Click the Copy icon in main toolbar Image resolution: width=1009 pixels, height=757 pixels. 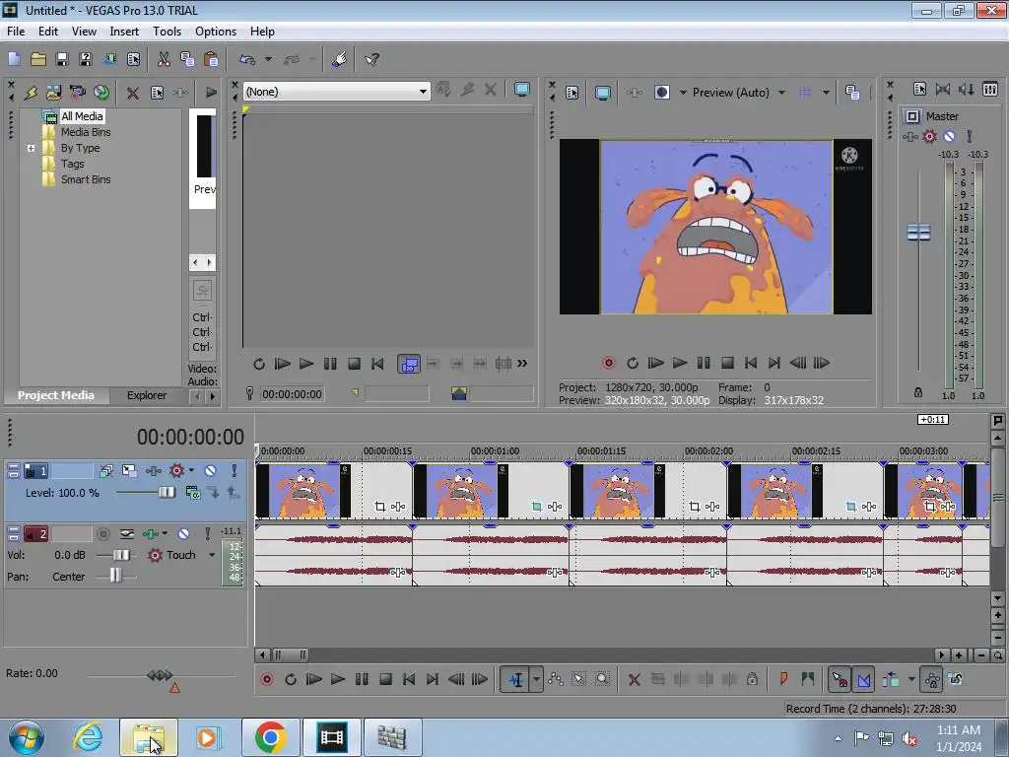pos(187,59)
